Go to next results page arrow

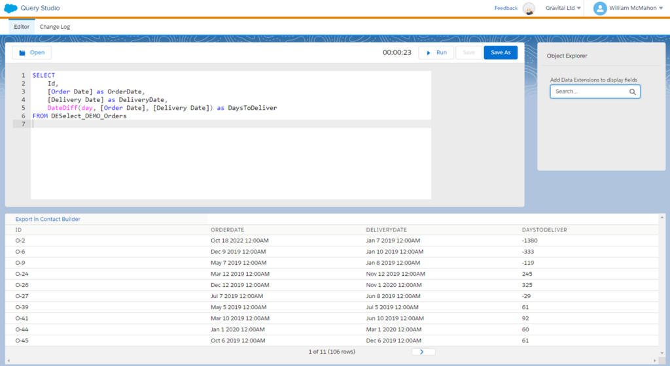point(422,352)
